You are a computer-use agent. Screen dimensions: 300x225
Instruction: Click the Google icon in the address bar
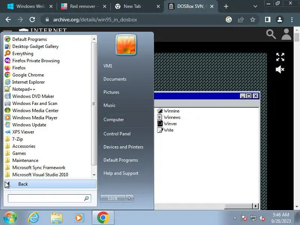[x=229, y=19]
